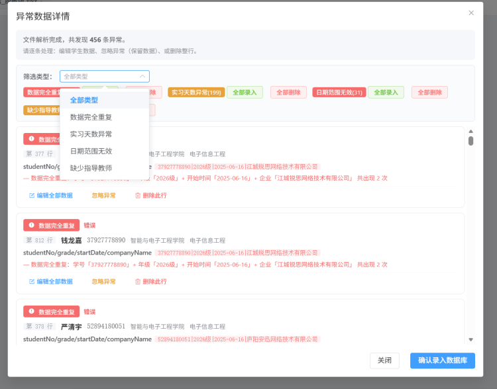Click edit icon for row 377 编辑全部数据
This screenshot has height=389, width=497.
click(x=32, y=195)
